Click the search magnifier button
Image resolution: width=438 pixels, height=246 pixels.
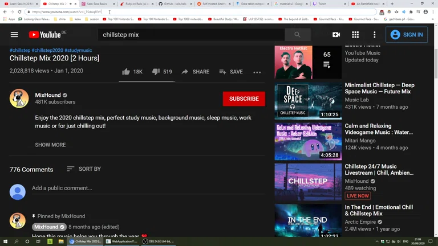coord(297,35)
